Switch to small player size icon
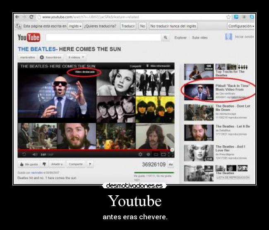Viewport: 269px width, 230px height. (x=156, y=154)
